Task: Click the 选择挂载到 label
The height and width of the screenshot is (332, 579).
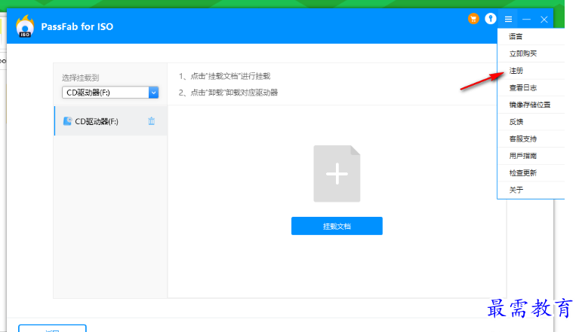Action: 81,78
